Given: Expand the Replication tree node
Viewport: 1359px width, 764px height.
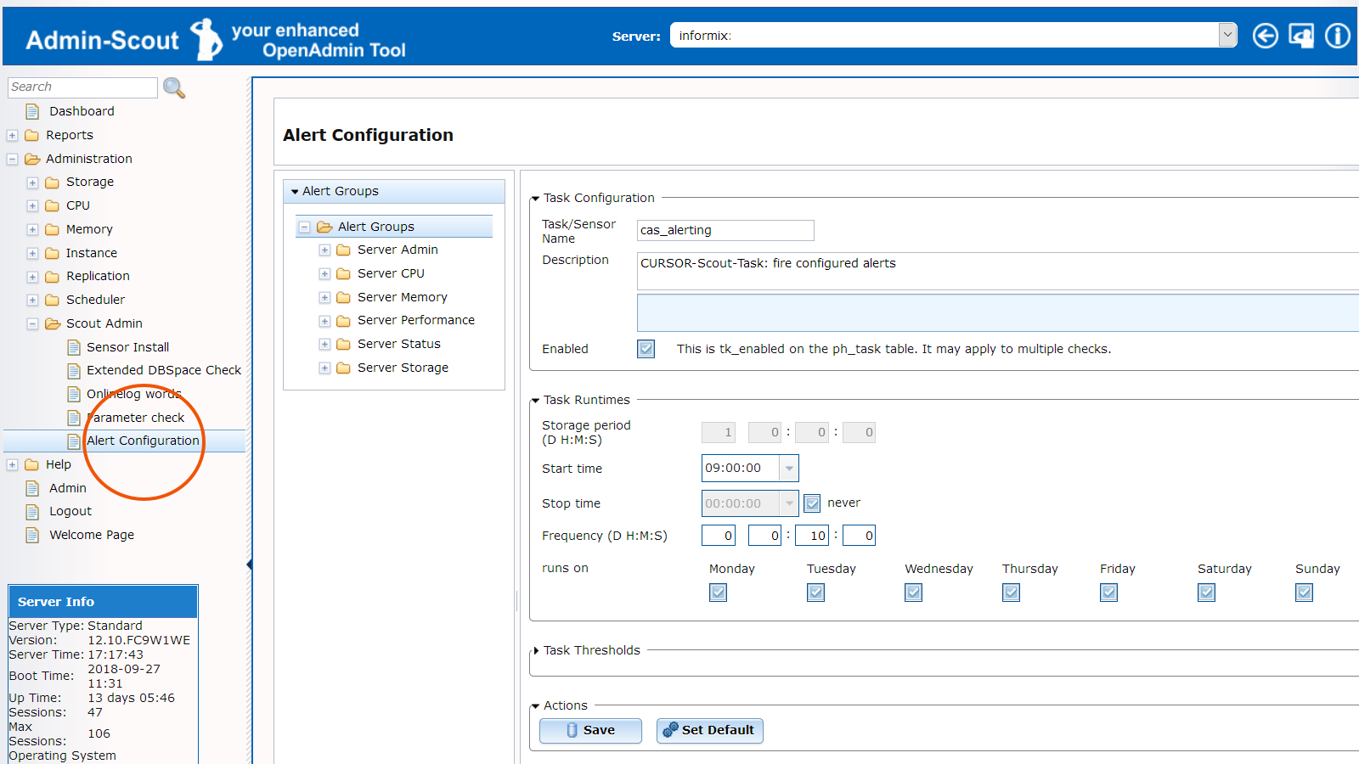Looking at the screenshot, I should click(x=32, y=276).
